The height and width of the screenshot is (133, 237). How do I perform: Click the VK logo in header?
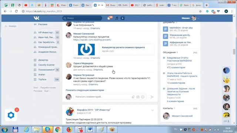coord(36,18)
